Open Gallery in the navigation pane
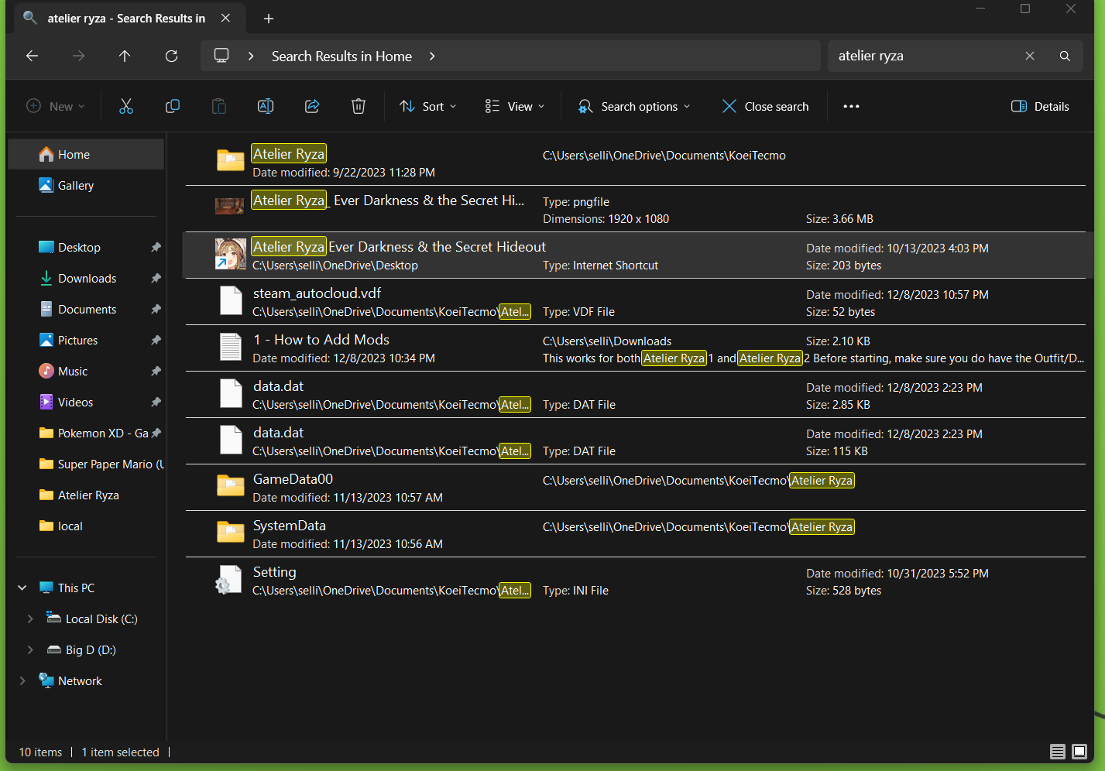This screenshot has height=771, width=1105. 86,186
